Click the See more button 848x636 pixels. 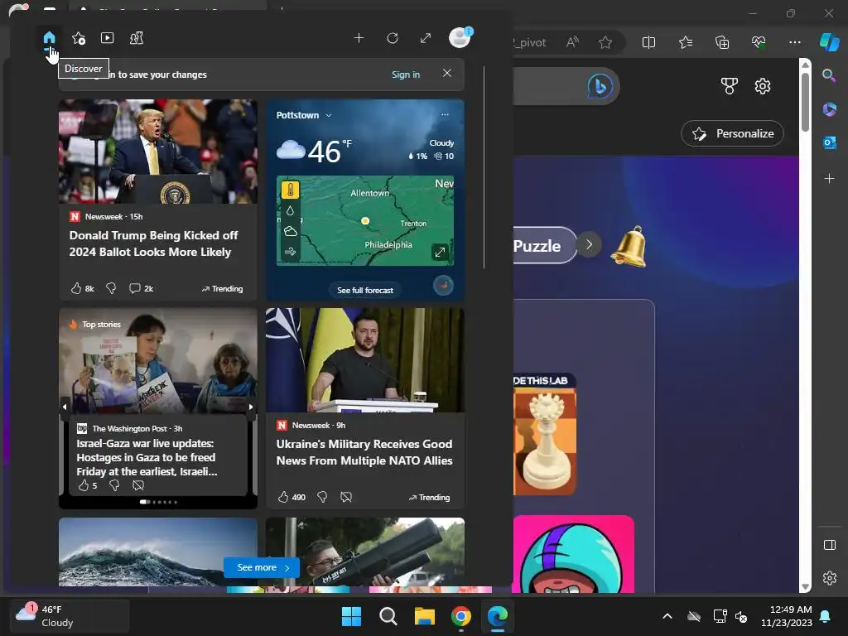pos(262,567)
